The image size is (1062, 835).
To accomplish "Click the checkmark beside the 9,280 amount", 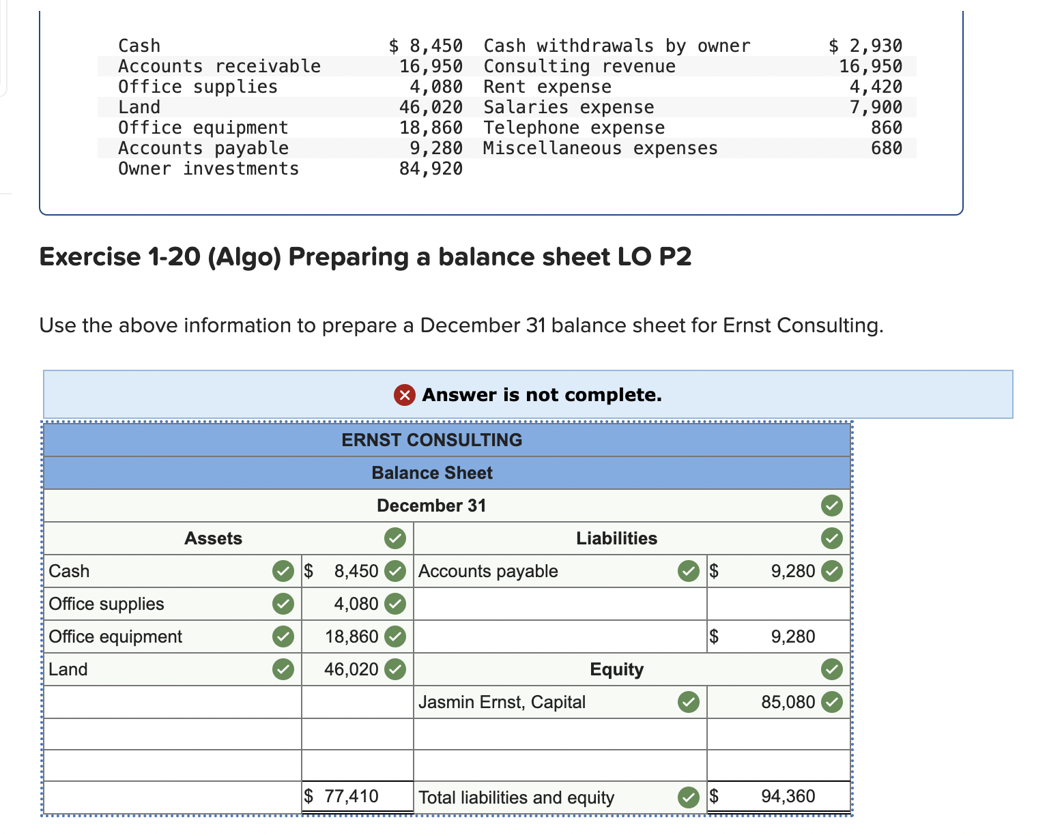I will [x=831, y=571].
